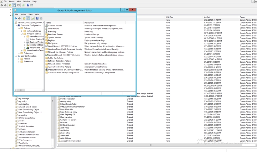
Task: Open Wireless Network (IEEE 802.11) Policies
Action: (62, 55)
